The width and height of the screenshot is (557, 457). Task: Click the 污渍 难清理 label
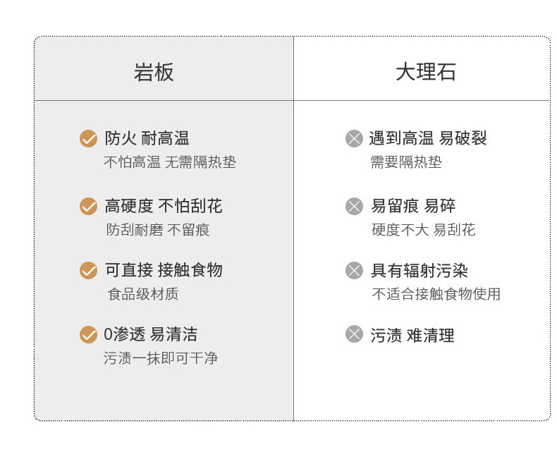(412, 336)
